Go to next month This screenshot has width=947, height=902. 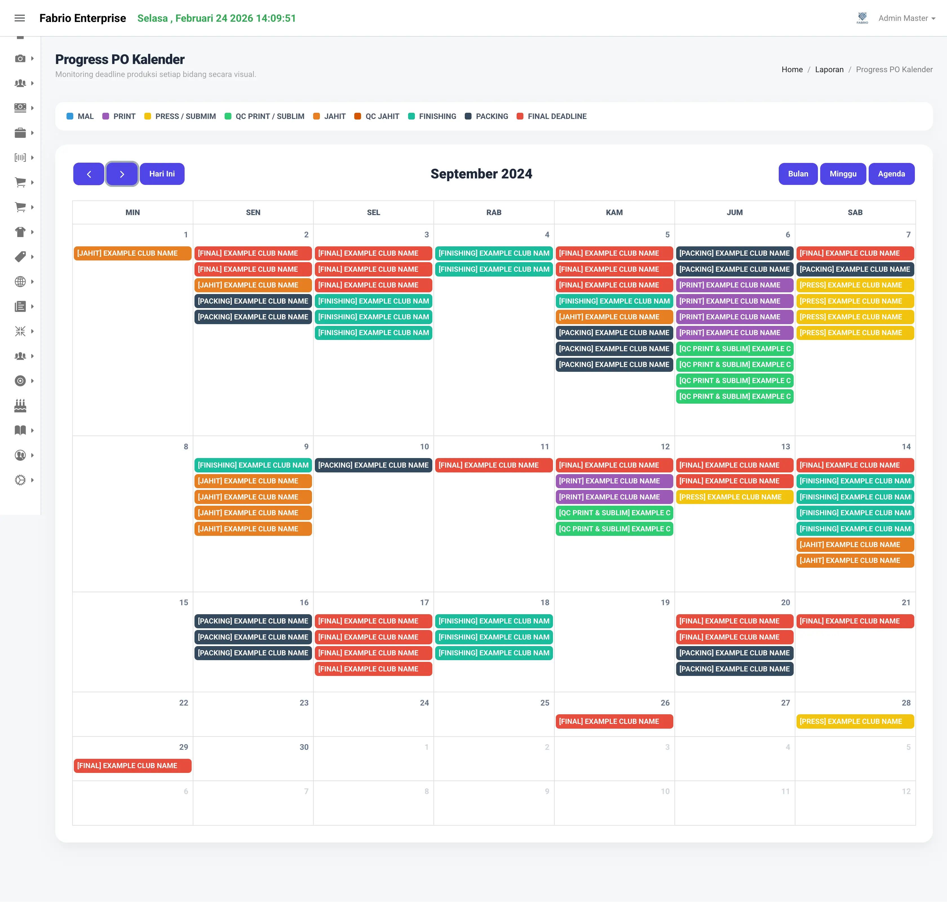pos(122,174)
